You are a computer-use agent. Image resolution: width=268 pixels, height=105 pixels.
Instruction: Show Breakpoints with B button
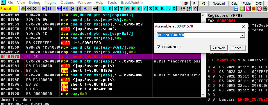[x=156, y=8]
